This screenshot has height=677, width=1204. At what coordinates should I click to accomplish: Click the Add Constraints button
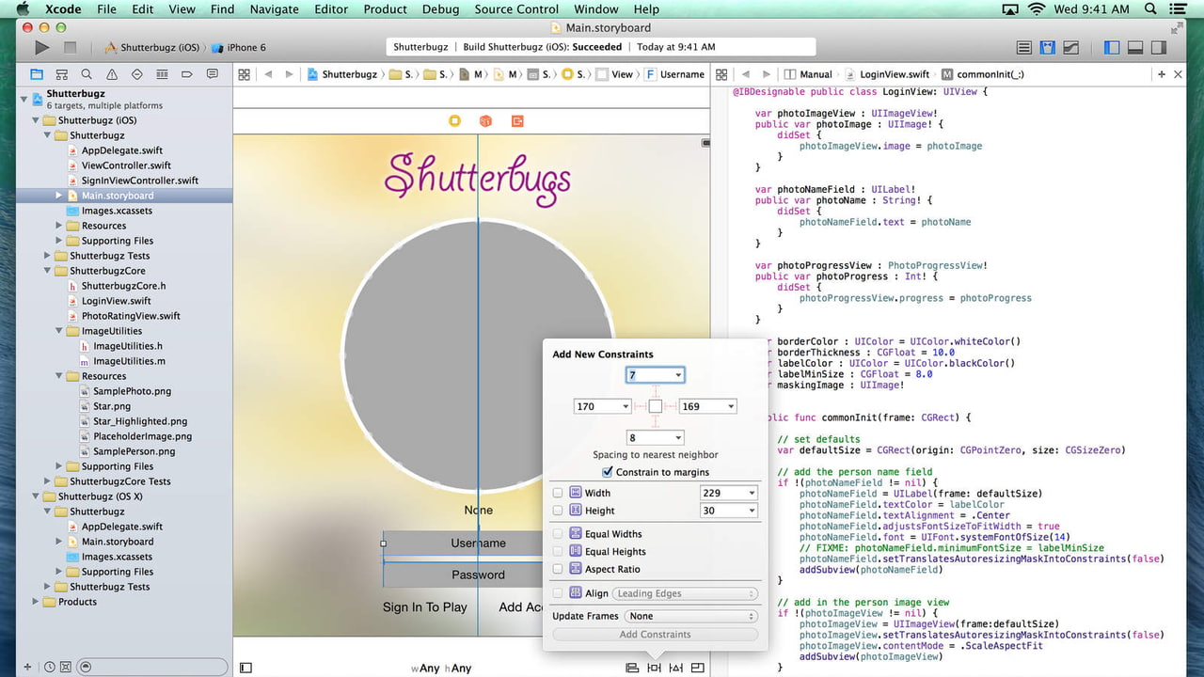coord(655,635)
